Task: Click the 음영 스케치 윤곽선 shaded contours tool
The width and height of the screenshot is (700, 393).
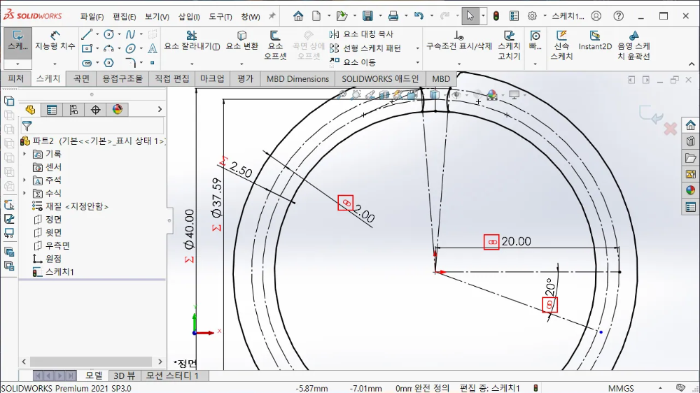Action: point(634,45)
